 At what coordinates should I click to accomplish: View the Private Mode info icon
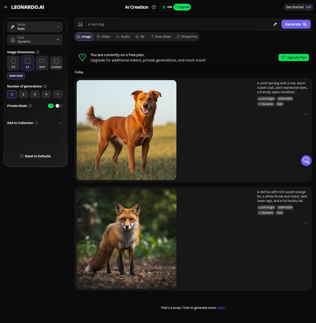(x=30, y=106)
